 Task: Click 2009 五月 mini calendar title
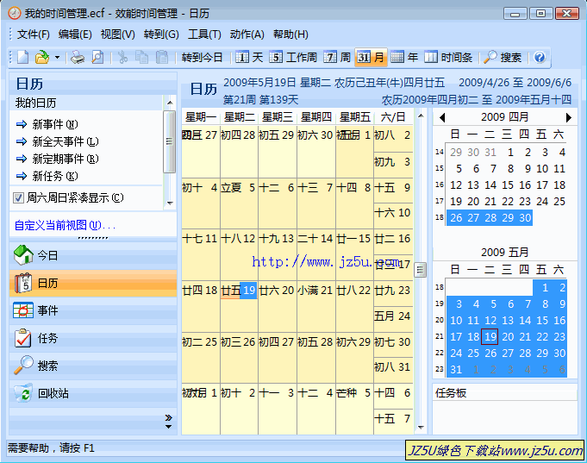tap(504, 253)
